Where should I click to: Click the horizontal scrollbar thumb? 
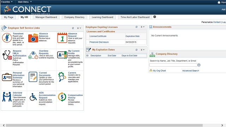click(x=104, y=125)
